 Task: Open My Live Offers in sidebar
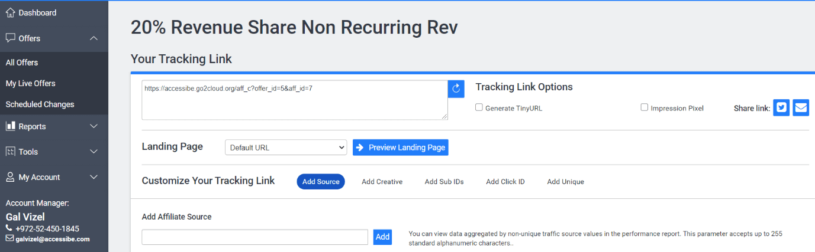tap(31, 83)
